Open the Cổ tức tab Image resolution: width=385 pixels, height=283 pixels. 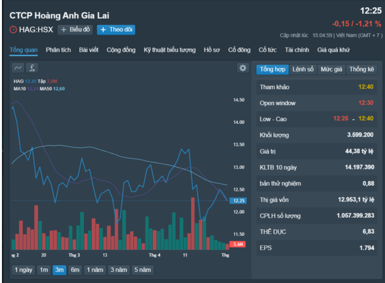coord(268,50)
